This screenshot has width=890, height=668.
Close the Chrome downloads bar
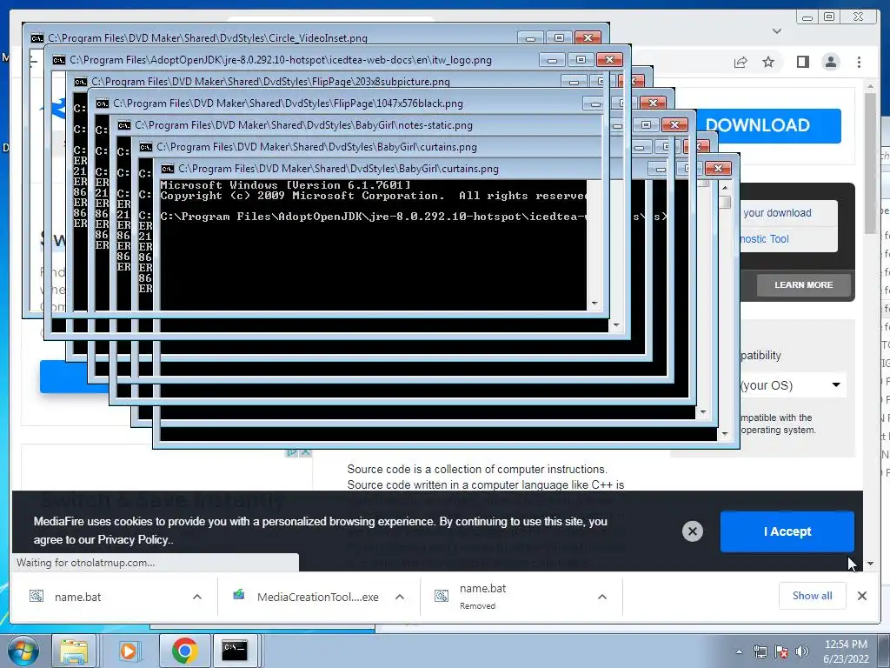(861, 596)
